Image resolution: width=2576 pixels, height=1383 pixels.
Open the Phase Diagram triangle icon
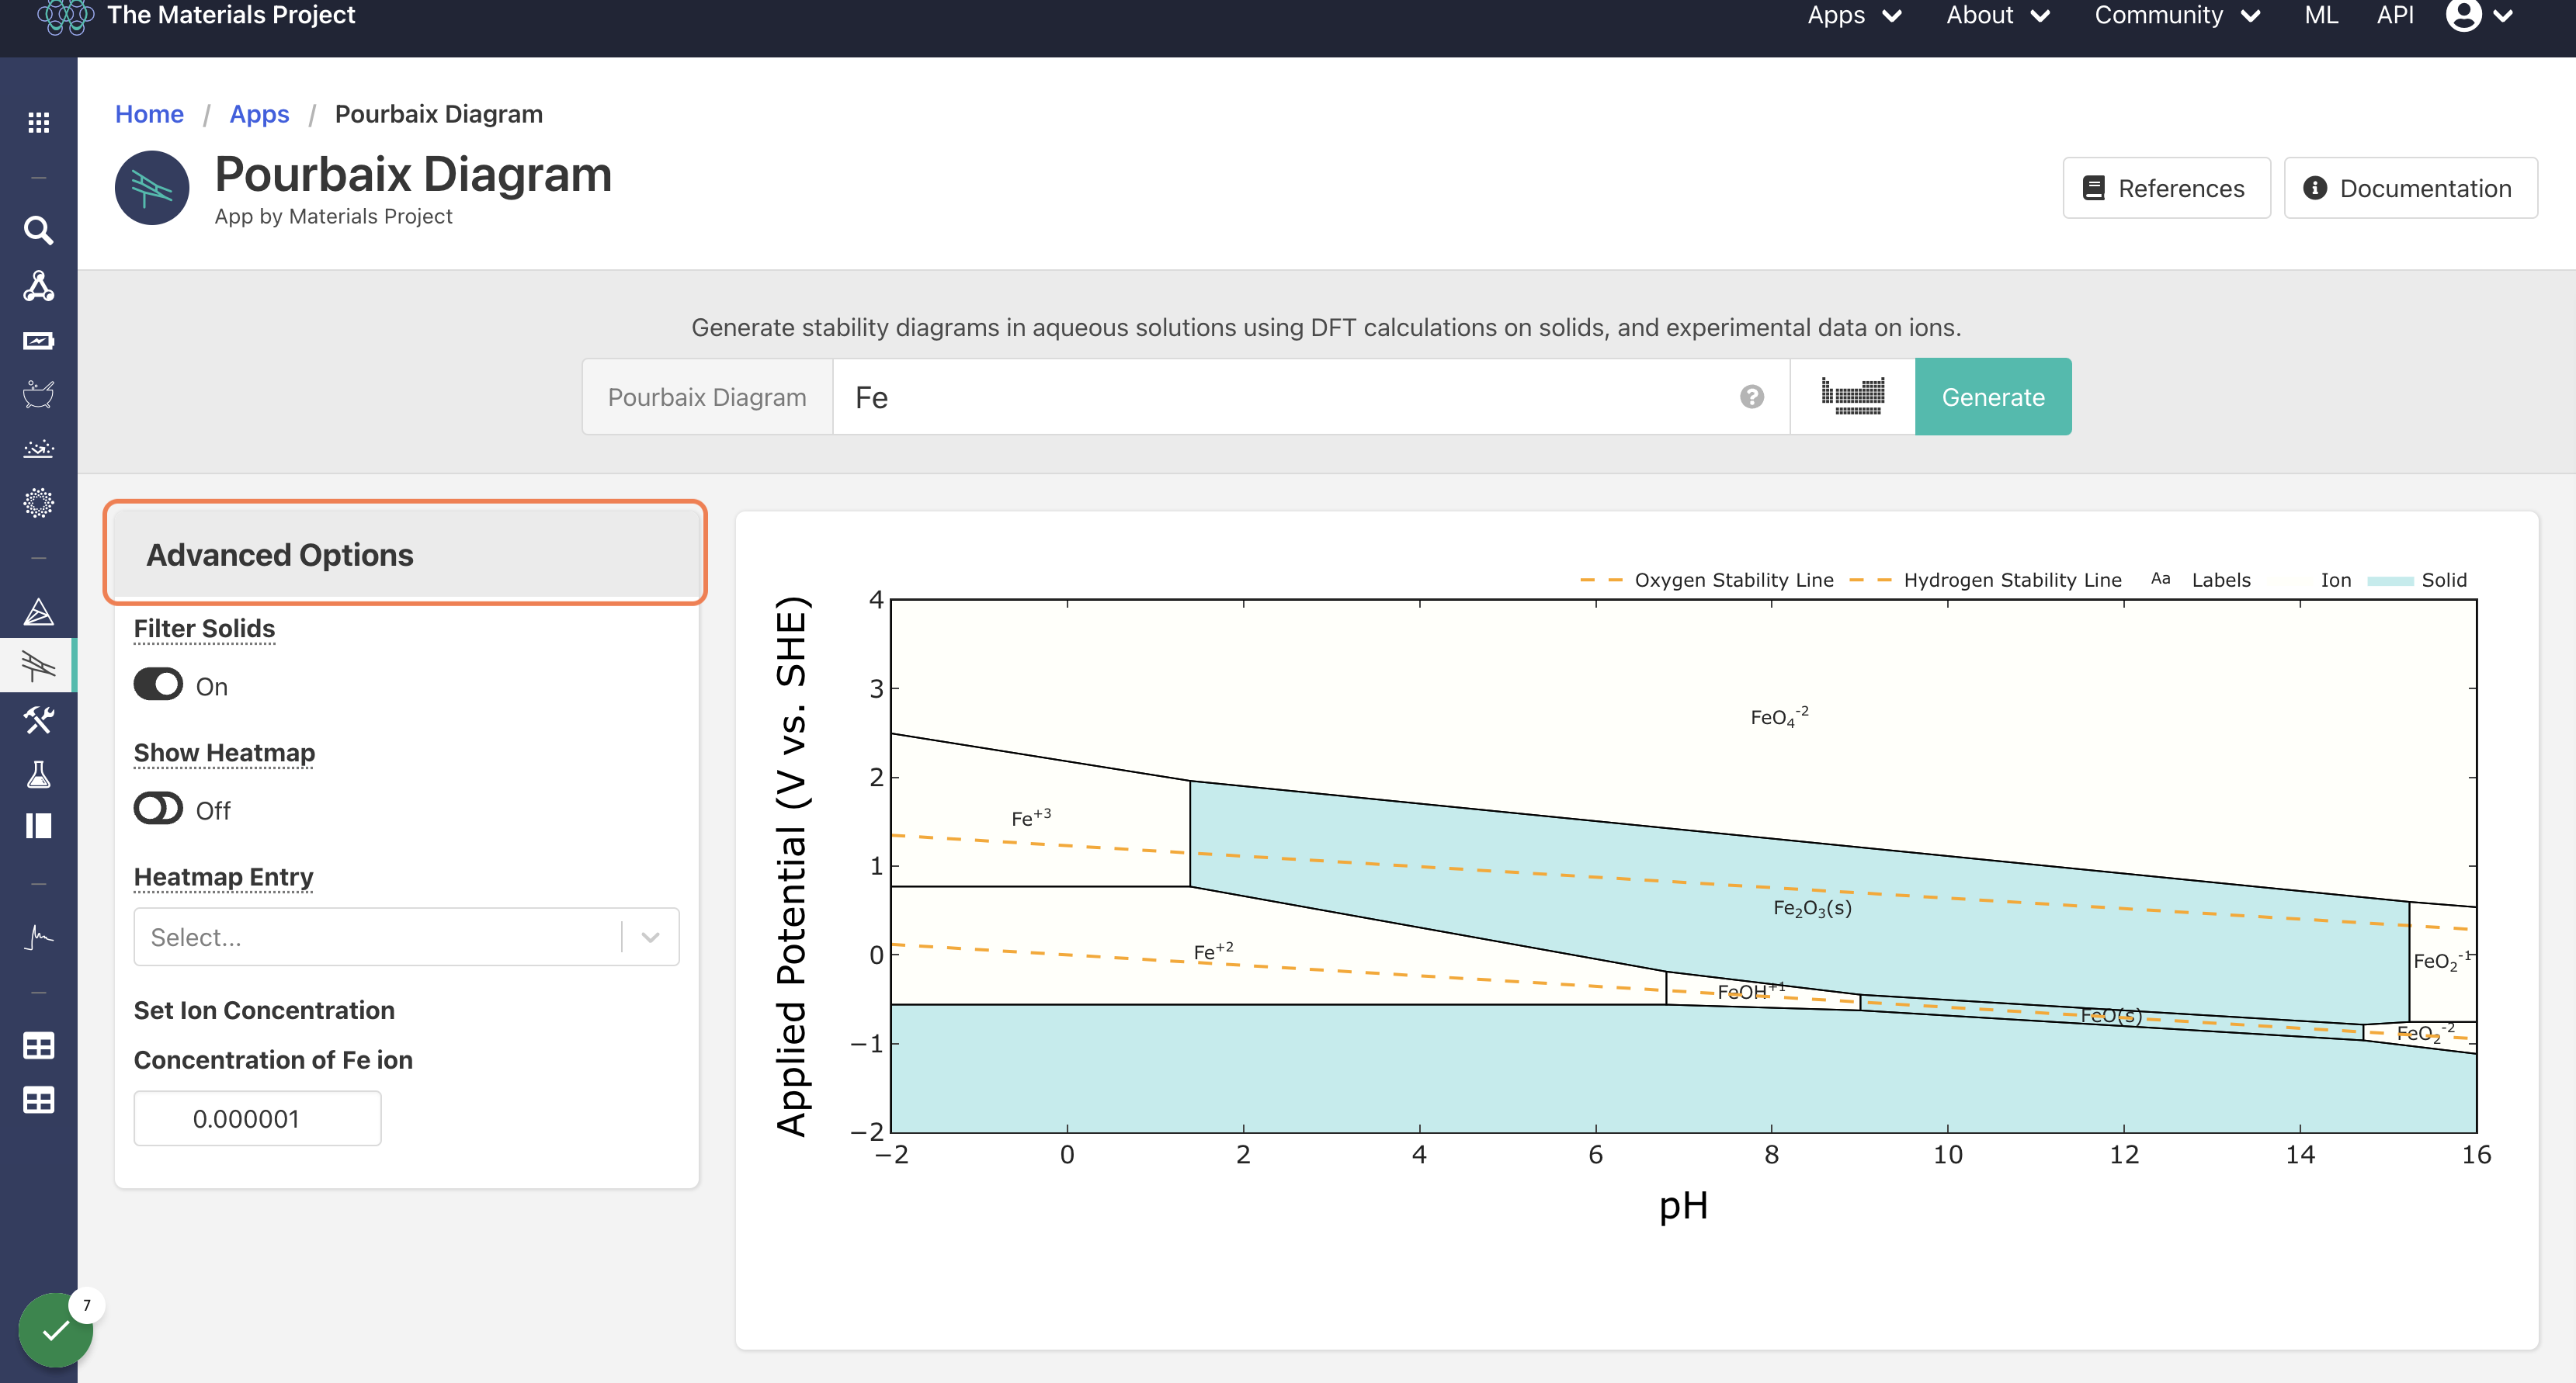tap(38, 611)
